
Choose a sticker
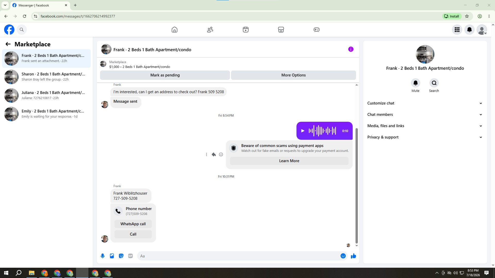pyautogui.click(x=121, y=256)
